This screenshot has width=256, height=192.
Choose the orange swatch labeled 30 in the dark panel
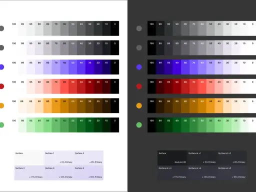227,105
